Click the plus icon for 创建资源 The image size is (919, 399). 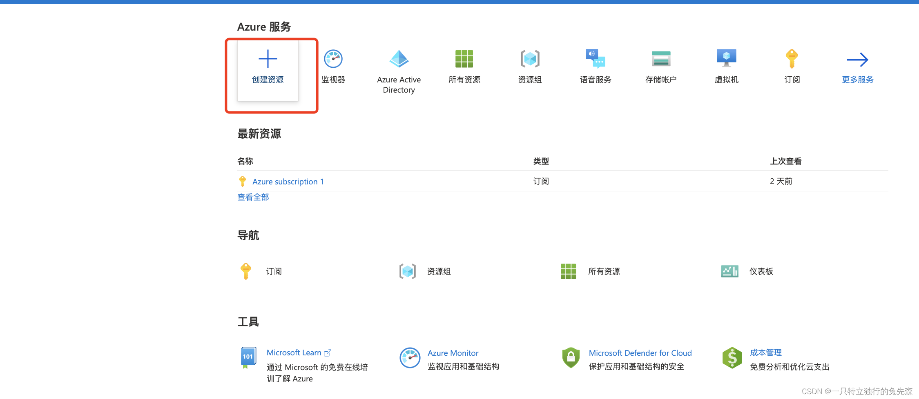(x=268, y=59)
